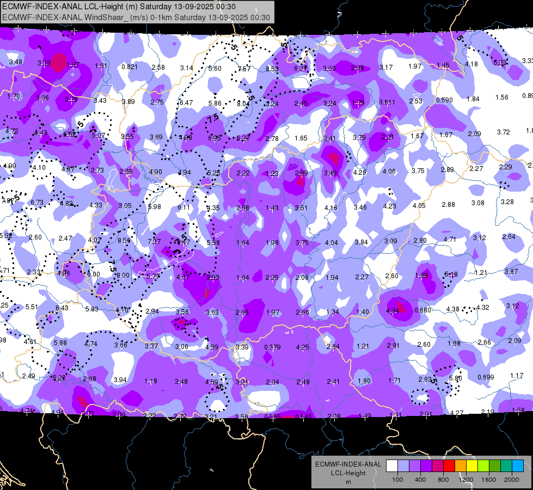Click the wind shear value 0.821
The height and width of the screenshot is (490, 533).
[x=130, y=66]
